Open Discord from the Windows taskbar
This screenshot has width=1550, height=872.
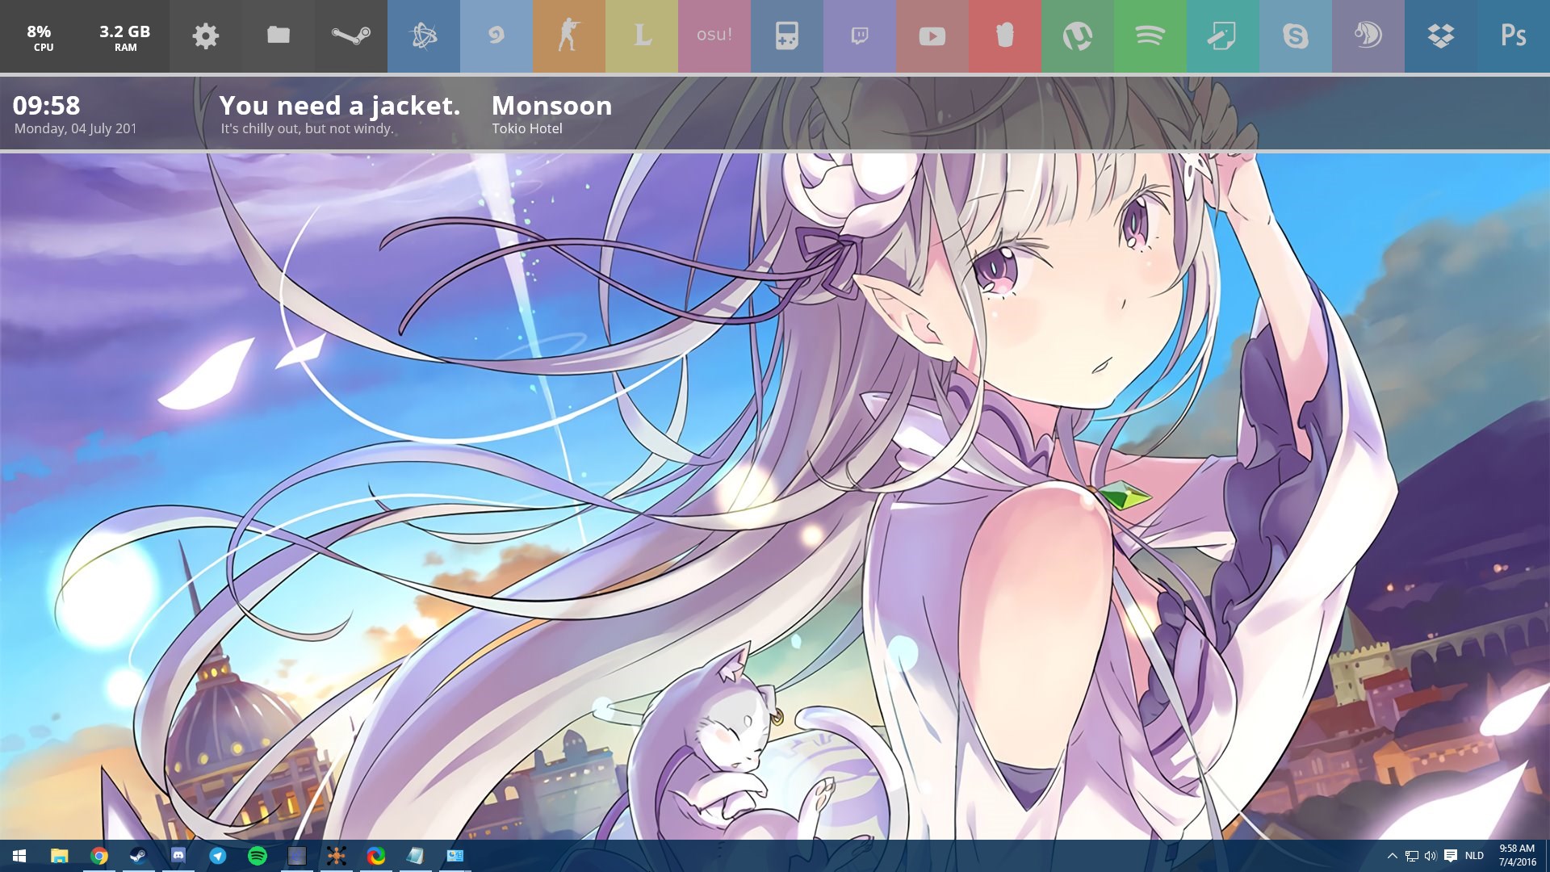coord(178,855)
